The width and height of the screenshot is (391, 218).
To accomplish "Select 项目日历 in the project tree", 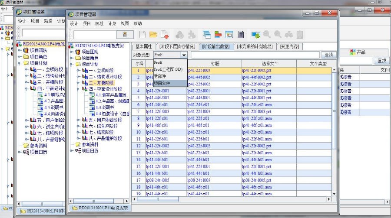I will 90,151.
